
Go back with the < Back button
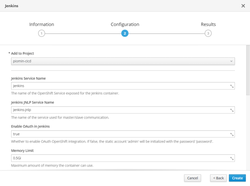click(218, 178)
